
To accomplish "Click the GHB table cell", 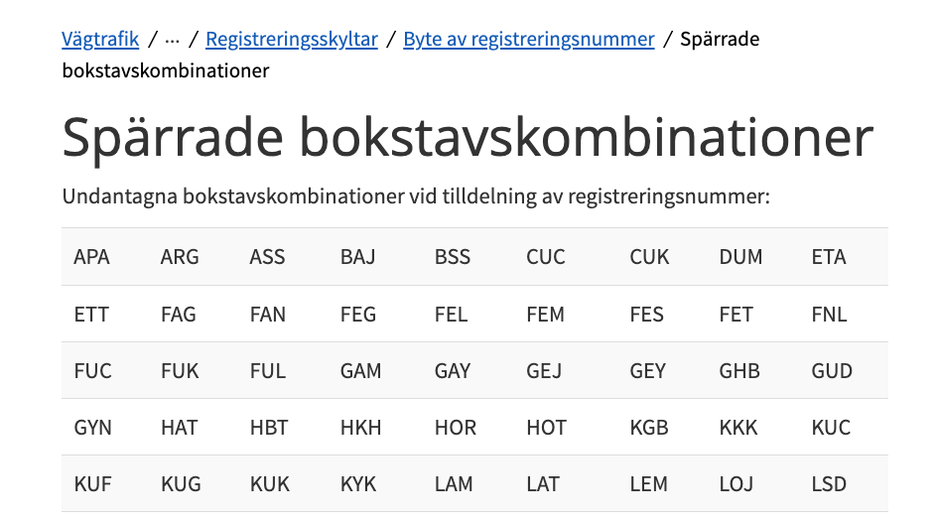I will pos(739,371).
